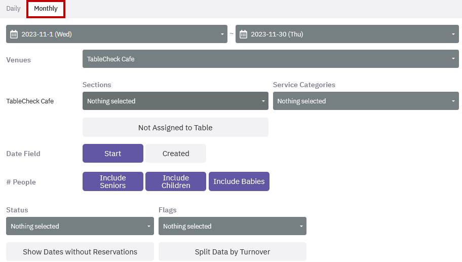The width and height of the screenshot is (462, 262).
Task: Open the Sections dropdown
Action: click(175, 101)
